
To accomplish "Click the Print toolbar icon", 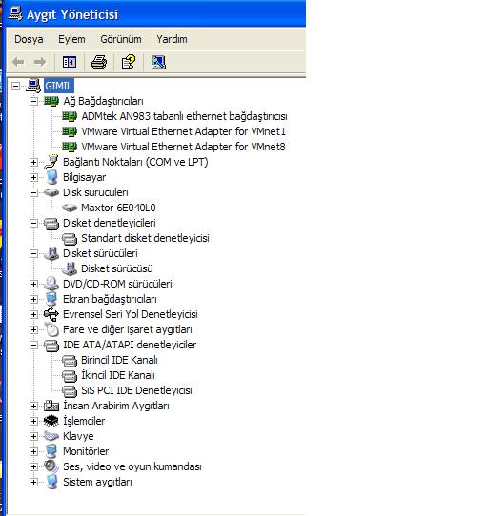I will click(x=99, y=62).
